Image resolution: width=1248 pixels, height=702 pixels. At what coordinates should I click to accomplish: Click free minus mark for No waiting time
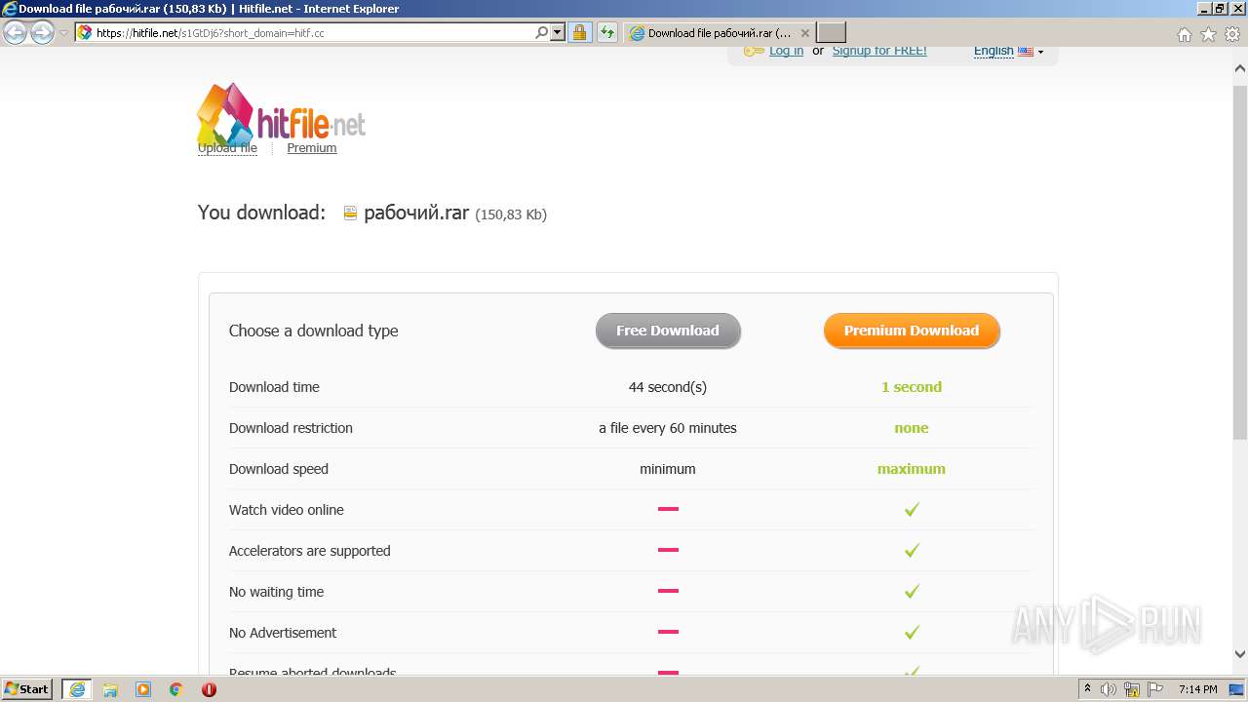click(x=668, y=591)
